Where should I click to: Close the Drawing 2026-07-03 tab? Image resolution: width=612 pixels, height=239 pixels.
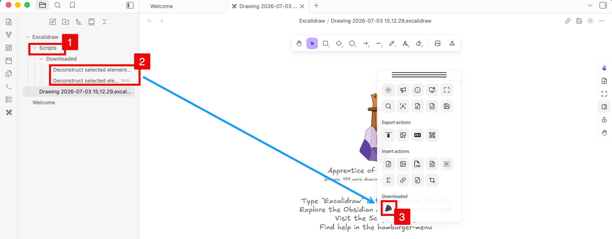(x=302, y=6)
